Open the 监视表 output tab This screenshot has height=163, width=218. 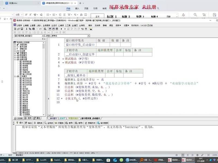click(49, 123)
